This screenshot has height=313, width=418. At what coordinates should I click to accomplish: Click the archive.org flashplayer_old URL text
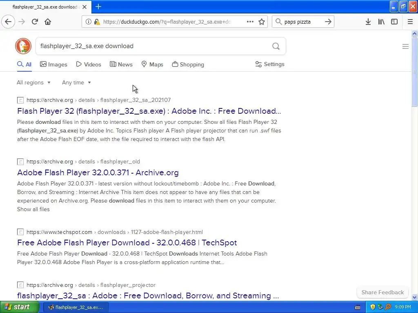click(83, 161)
